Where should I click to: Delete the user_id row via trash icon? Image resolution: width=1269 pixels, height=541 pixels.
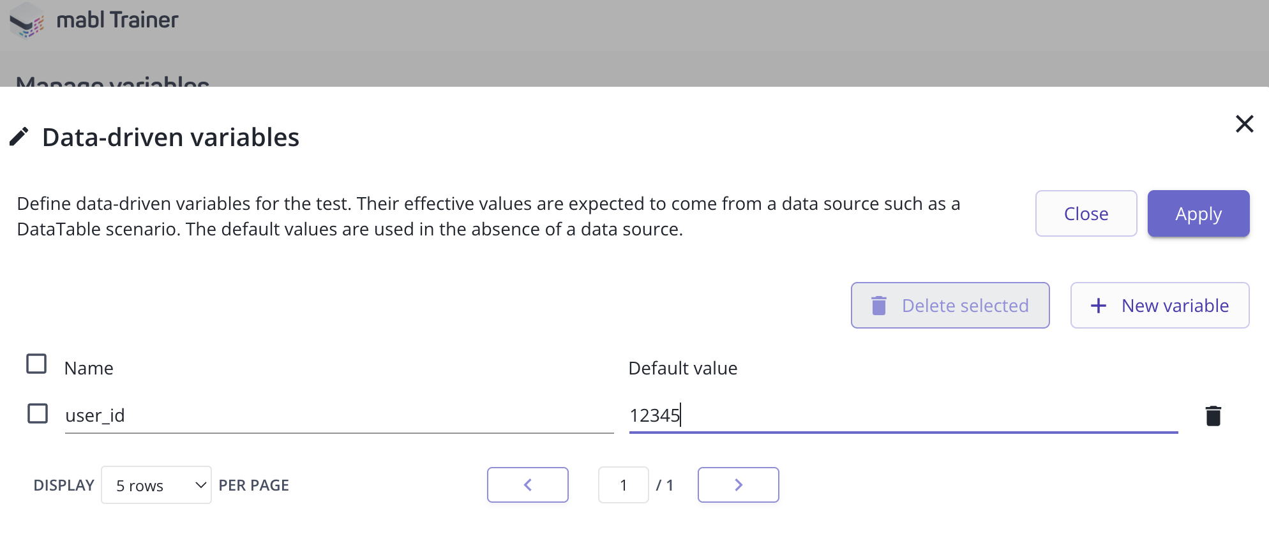(1213, 416)
